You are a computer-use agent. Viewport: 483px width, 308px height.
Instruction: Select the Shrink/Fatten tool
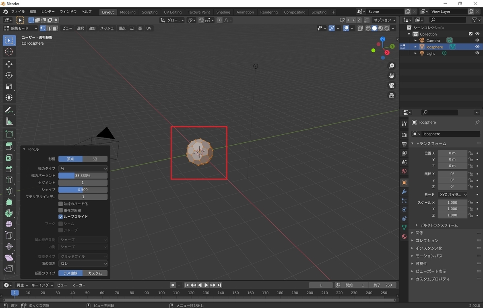tap(9, 246)
